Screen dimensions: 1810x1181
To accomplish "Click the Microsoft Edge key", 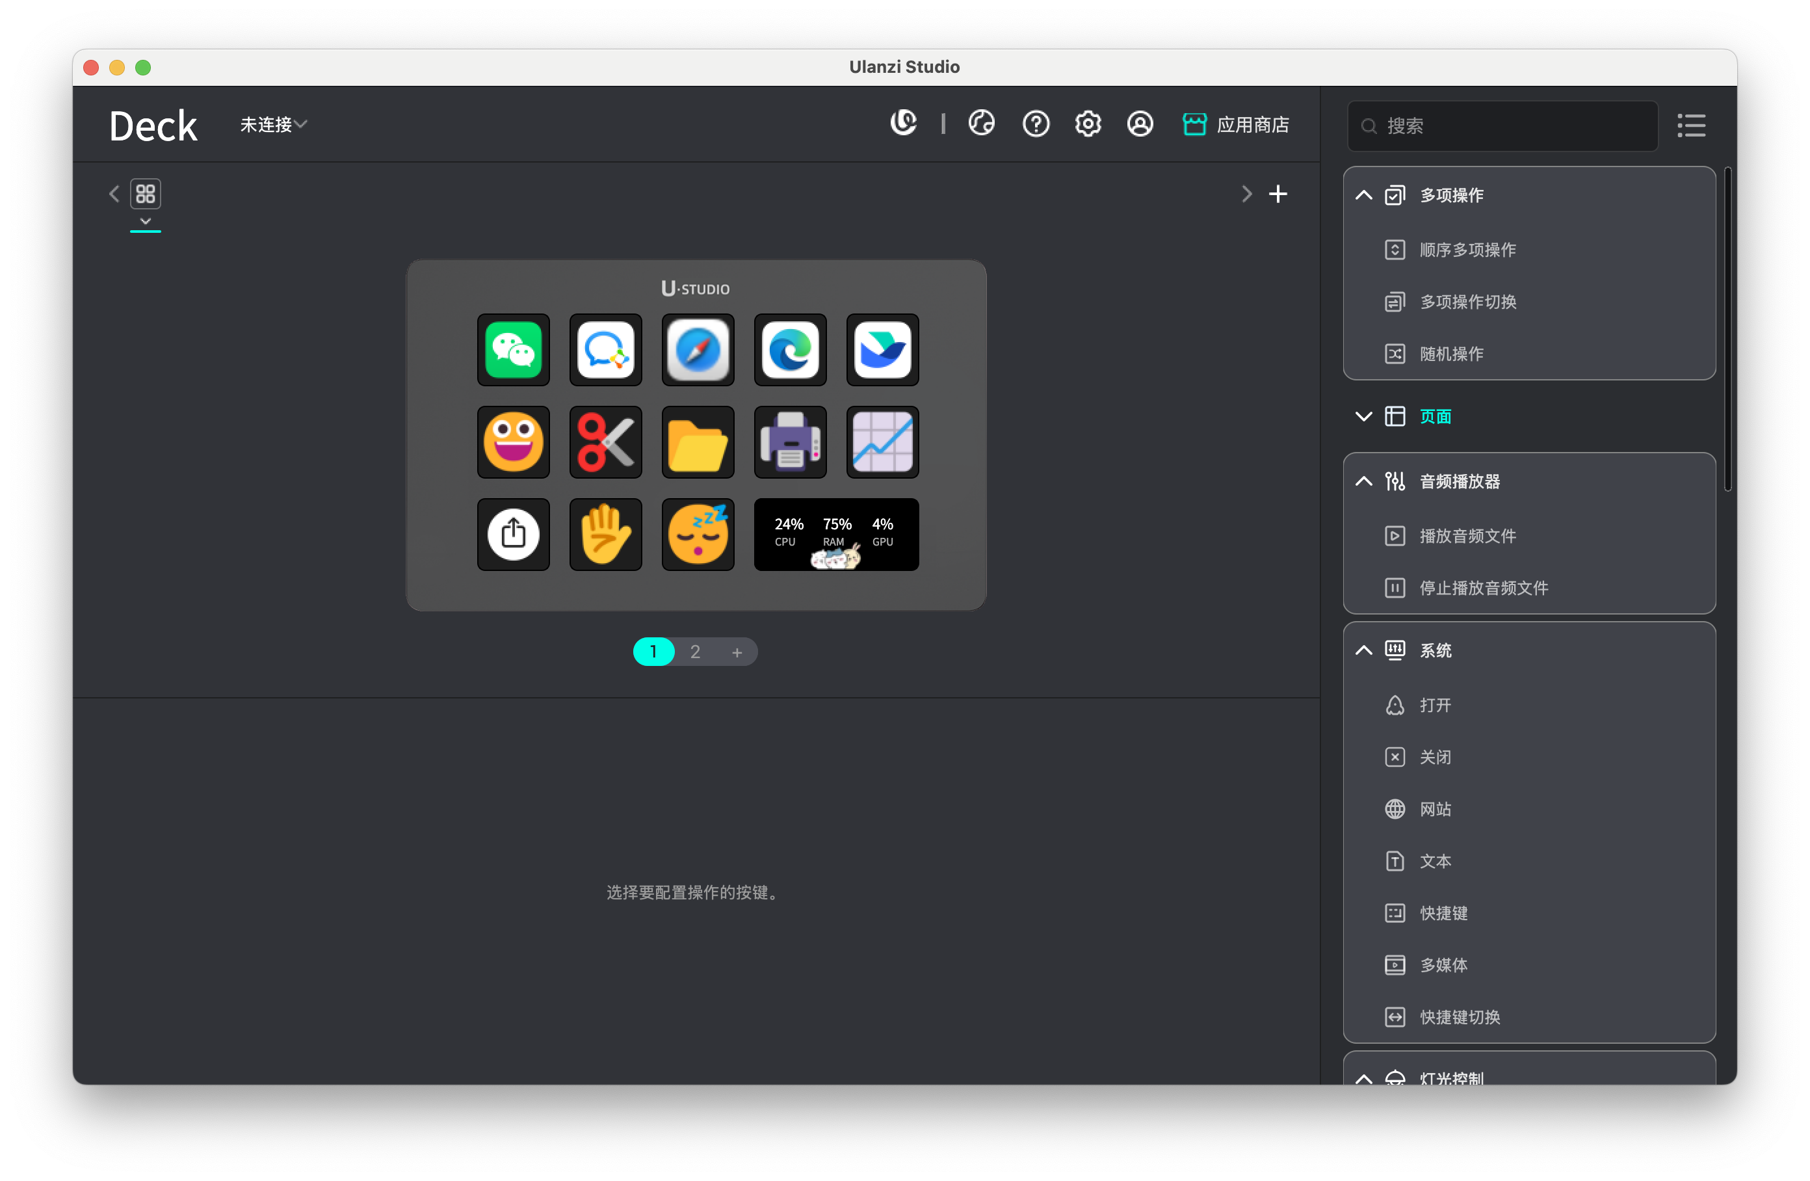I will pos(790,350).
